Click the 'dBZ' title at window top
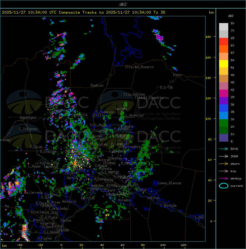 123,4
